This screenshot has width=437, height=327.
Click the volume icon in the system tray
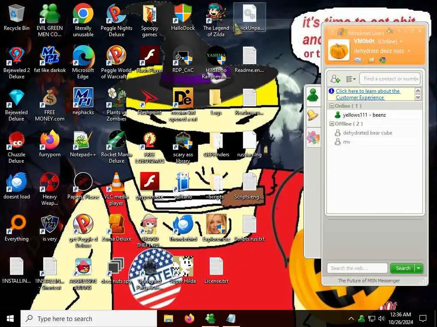[x=382, y=318]
